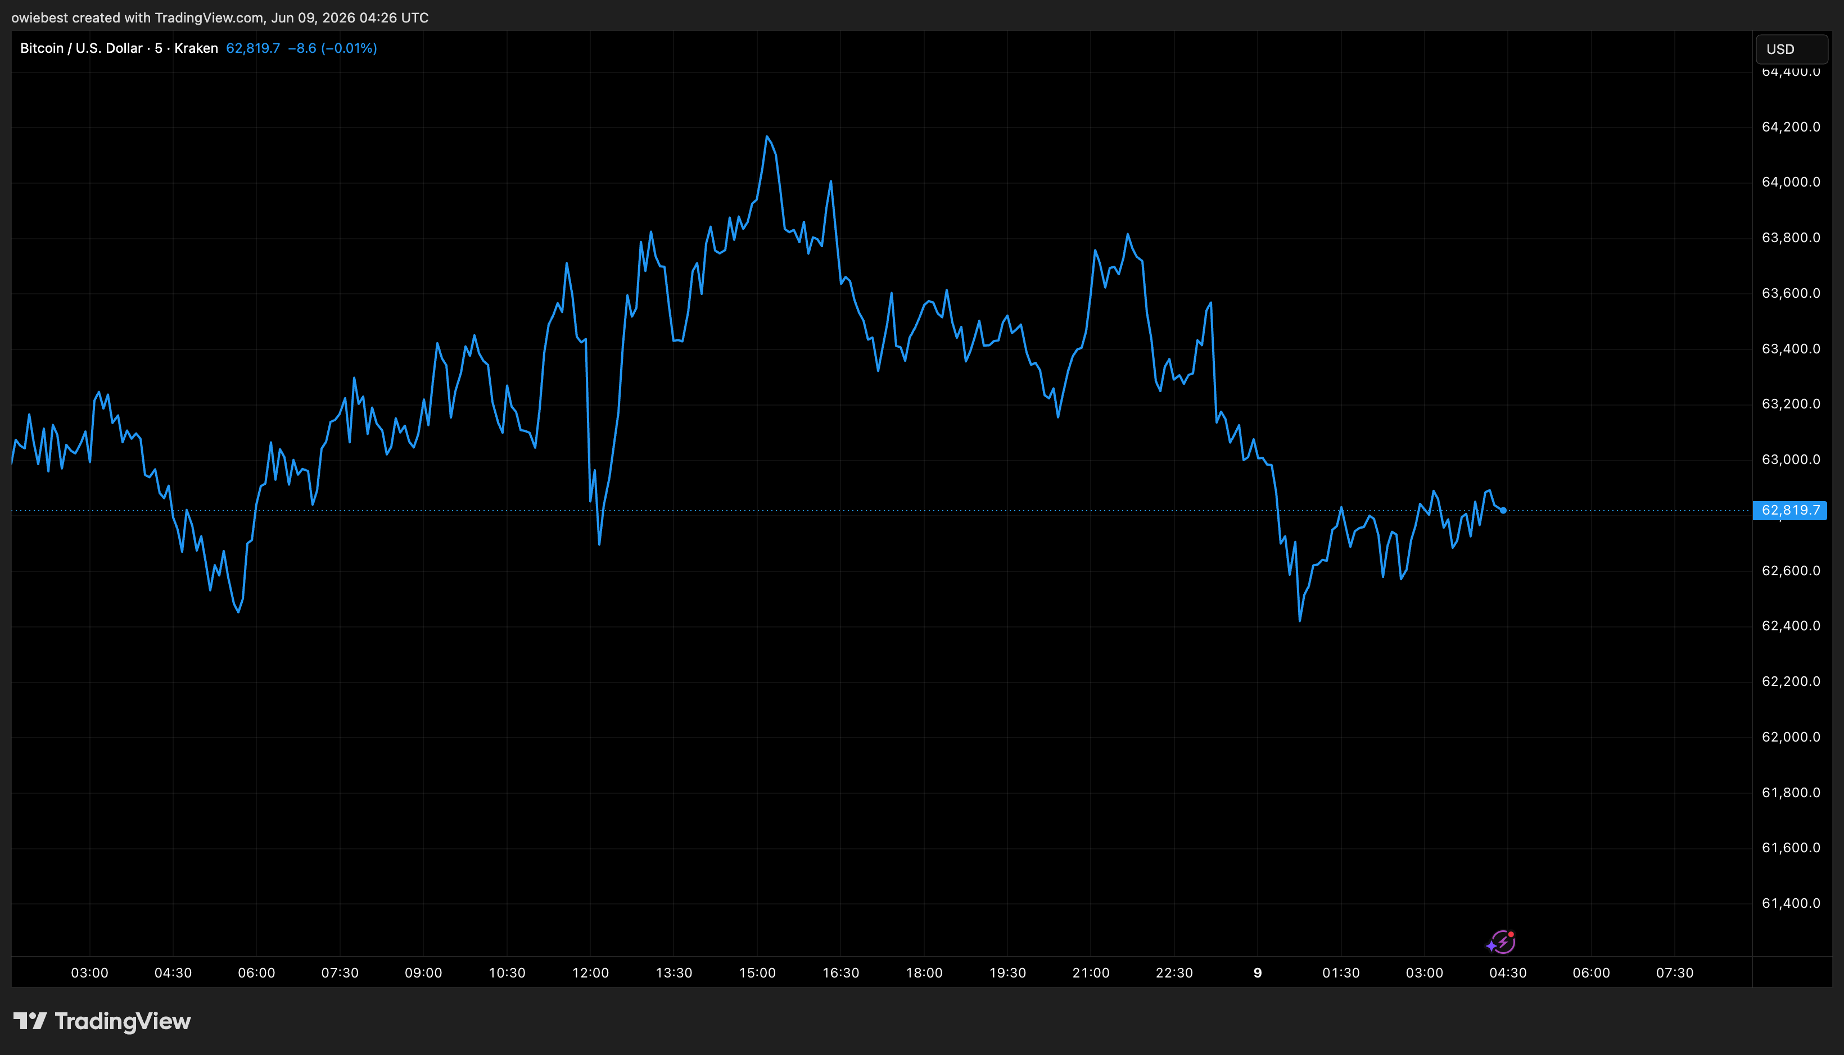Click the last price value in legend
Screen dimensions: 1844x1055
tap(253, 48)
